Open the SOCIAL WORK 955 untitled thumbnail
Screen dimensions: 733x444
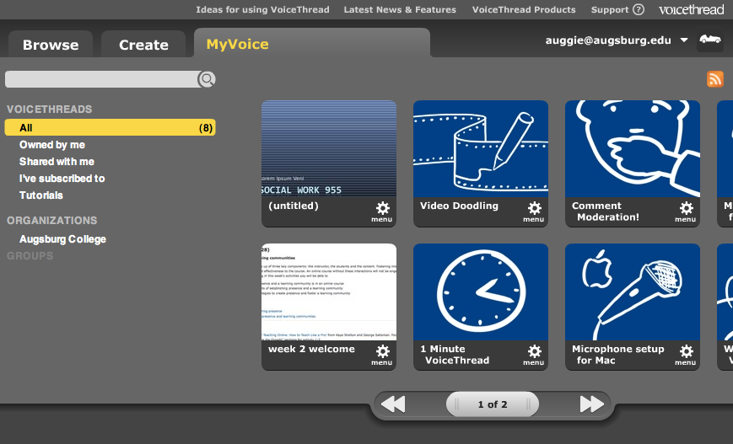coord(329,148)
